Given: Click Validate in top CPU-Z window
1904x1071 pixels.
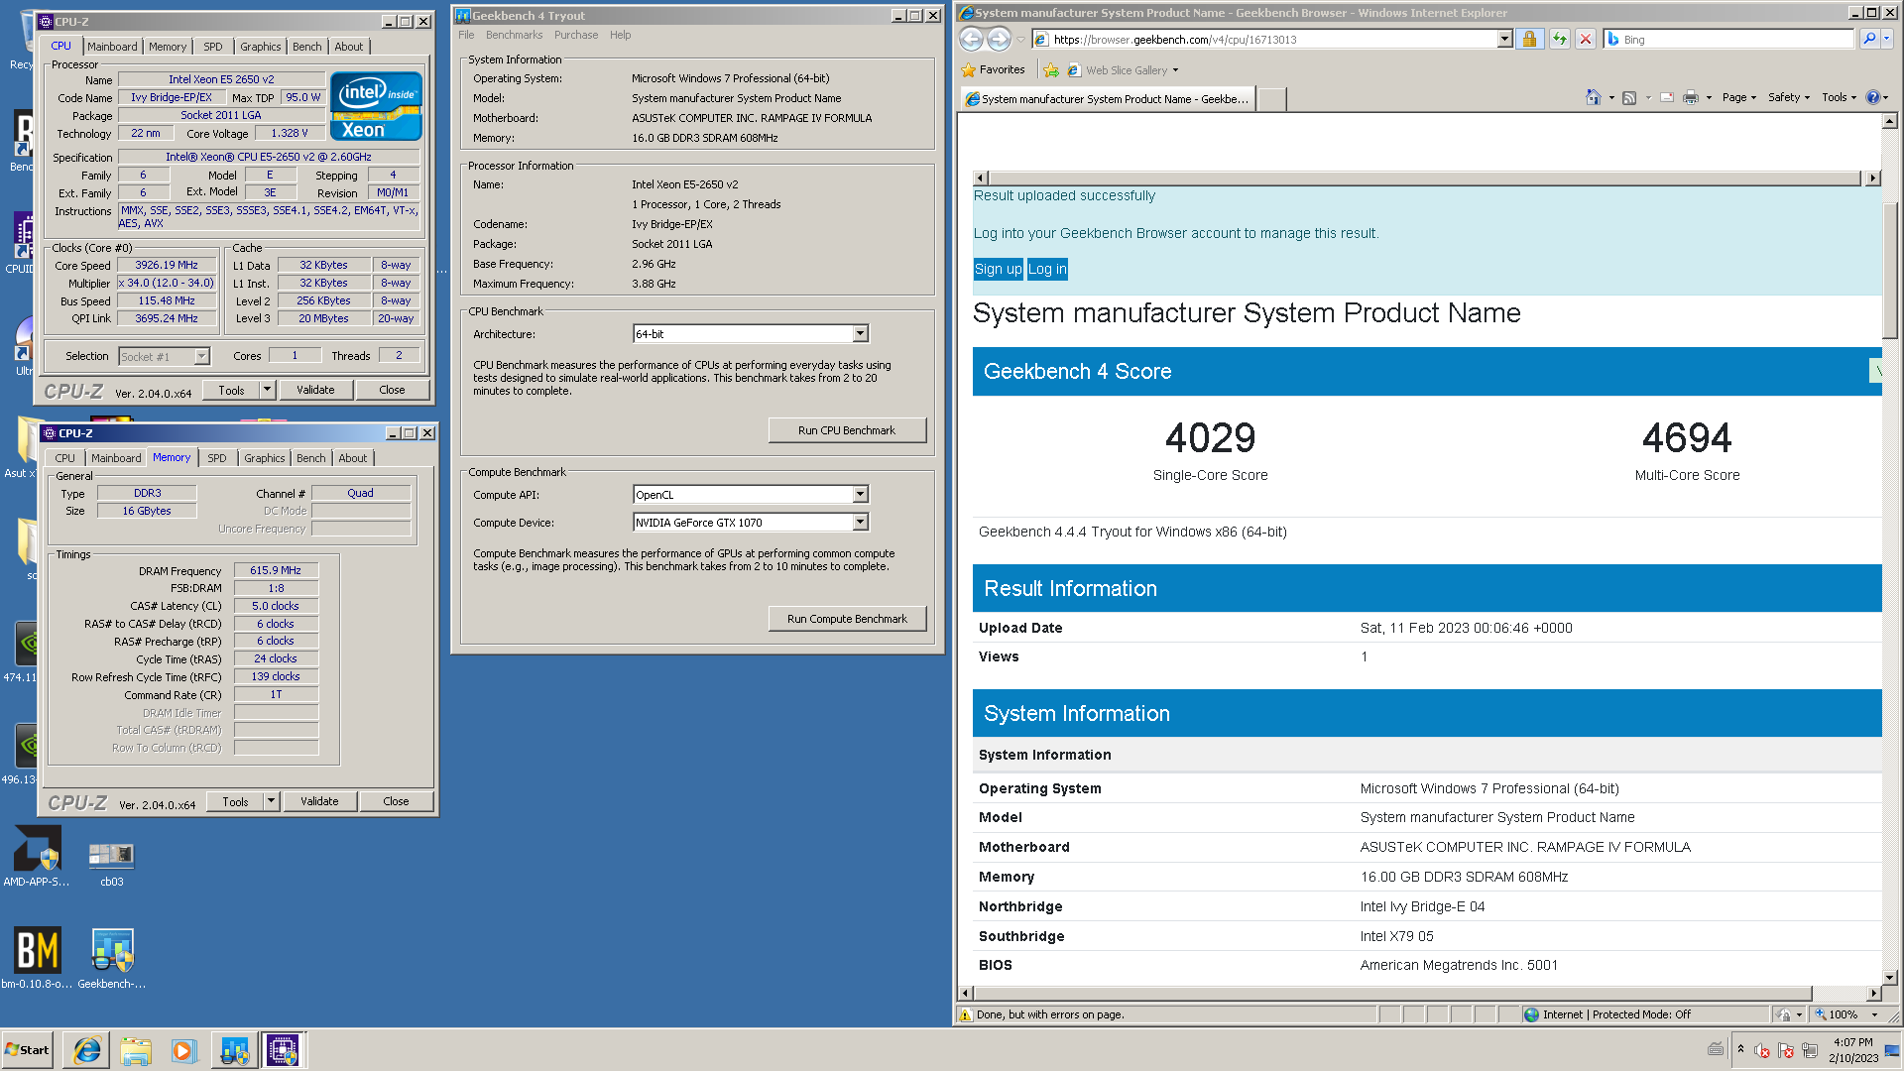Looking at the screenshot, I should click(315, 390).
